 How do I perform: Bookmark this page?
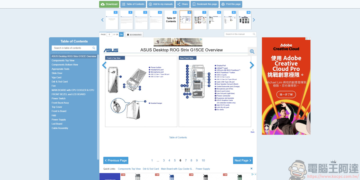point(204,4)
